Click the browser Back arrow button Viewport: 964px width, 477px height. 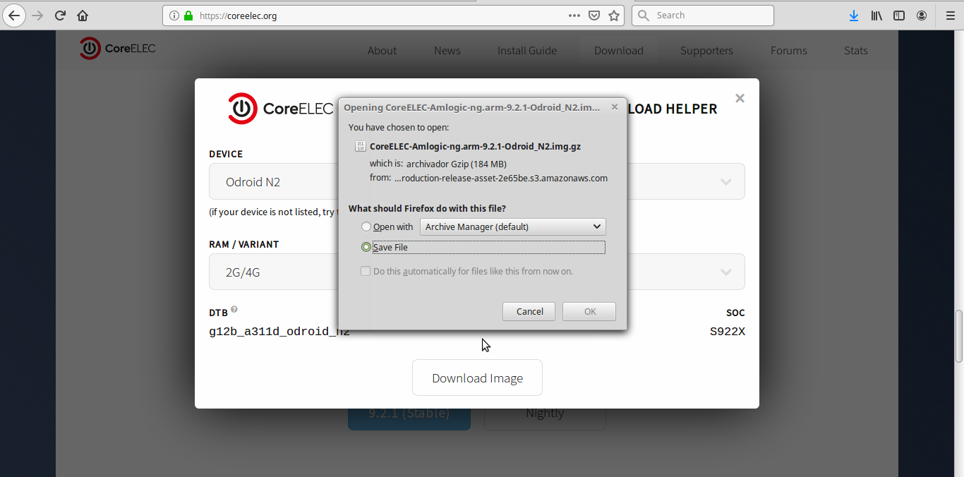point(14,16)
